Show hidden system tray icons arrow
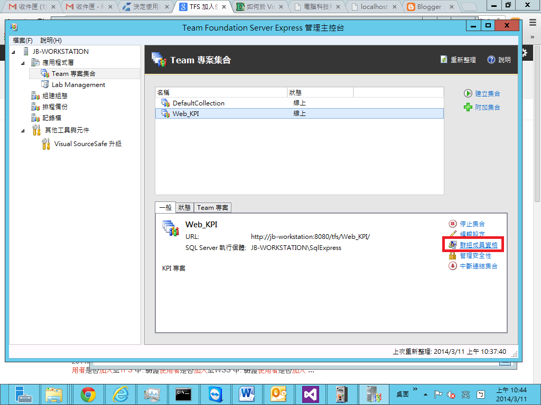 point(426,394)
